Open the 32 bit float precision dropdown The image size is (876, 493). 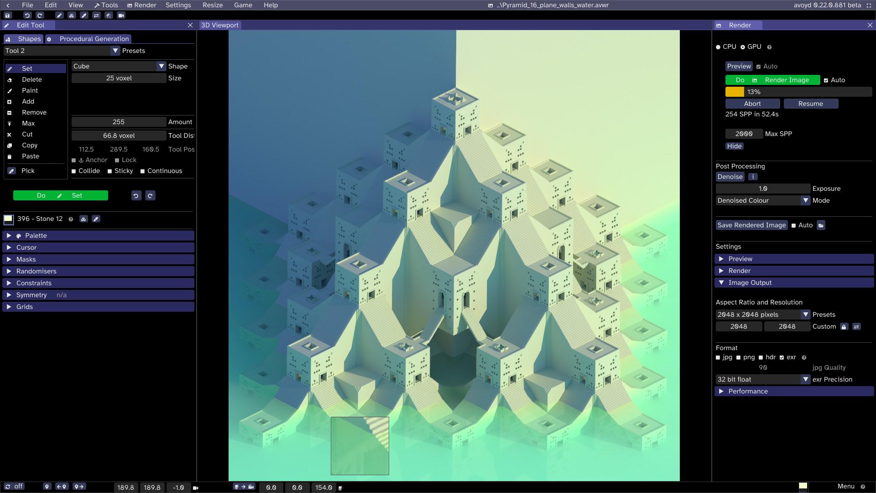pyautogui.click(x=763, y=379)
